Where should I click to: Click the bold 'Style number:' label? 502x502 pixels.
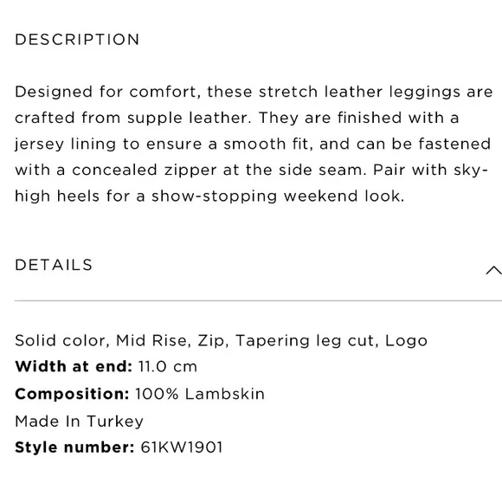[x=74, y=447]
